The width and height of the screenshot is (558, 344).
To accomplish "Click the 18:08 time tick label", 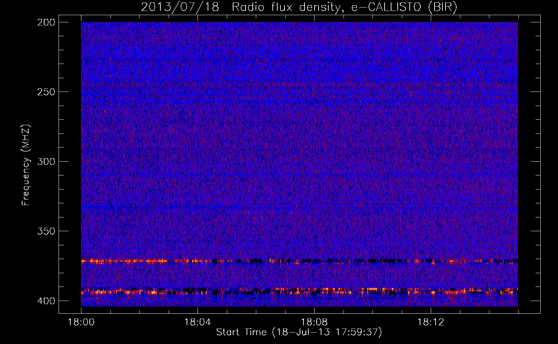I will (314, 322).
